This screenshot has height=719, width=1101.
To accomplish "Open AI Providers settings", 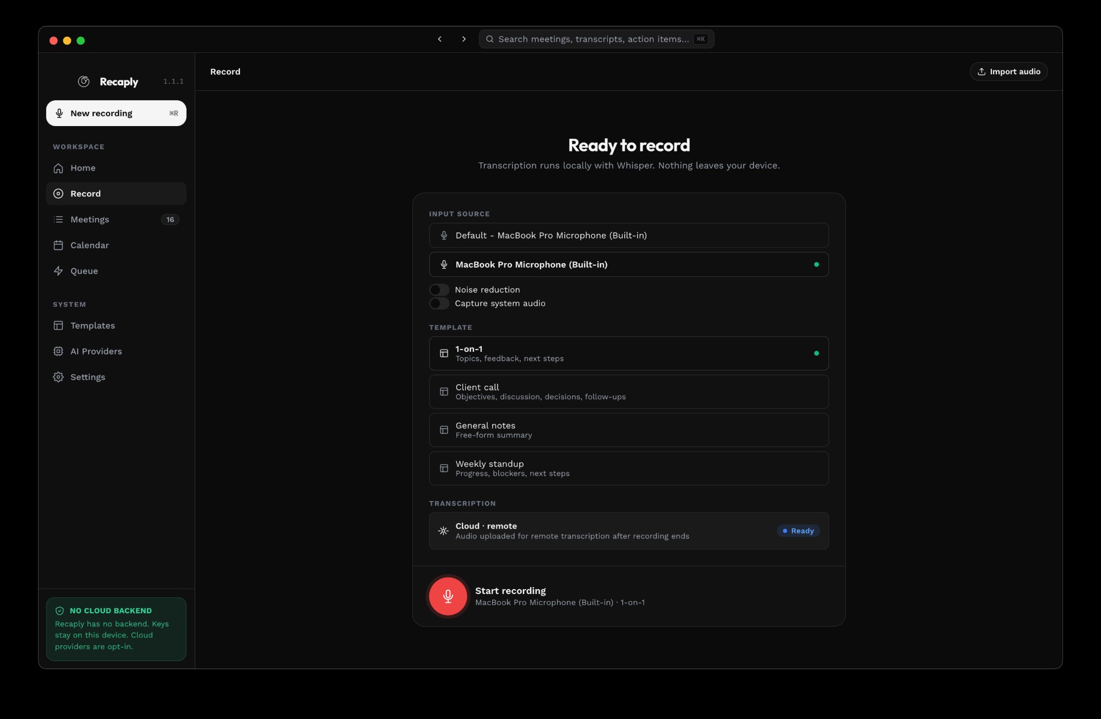I will (x=116, y=351).
